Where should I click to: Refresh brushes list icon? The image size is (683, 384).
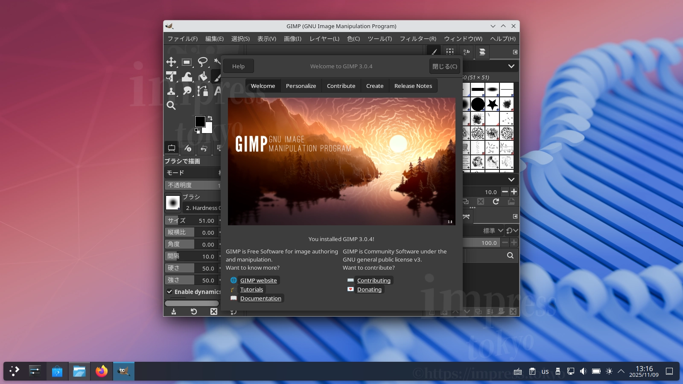pyautogui.click(x=496, y=201)
